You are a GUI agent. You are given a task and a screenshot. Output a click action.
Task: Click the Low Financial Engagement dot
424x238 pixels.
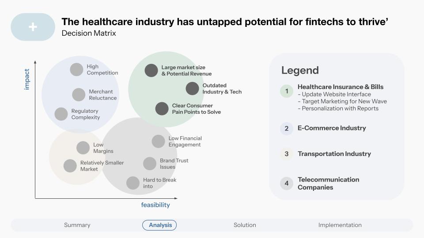[x=158, y=141]
